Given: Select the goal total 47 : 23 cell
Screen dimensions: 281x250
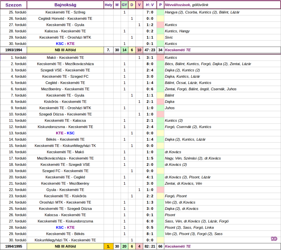Looking at the screenshot, I should point(150,50).
